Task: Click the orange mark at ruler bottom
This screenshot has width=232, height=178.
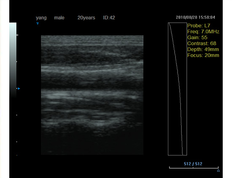Action: pos(17,155)
